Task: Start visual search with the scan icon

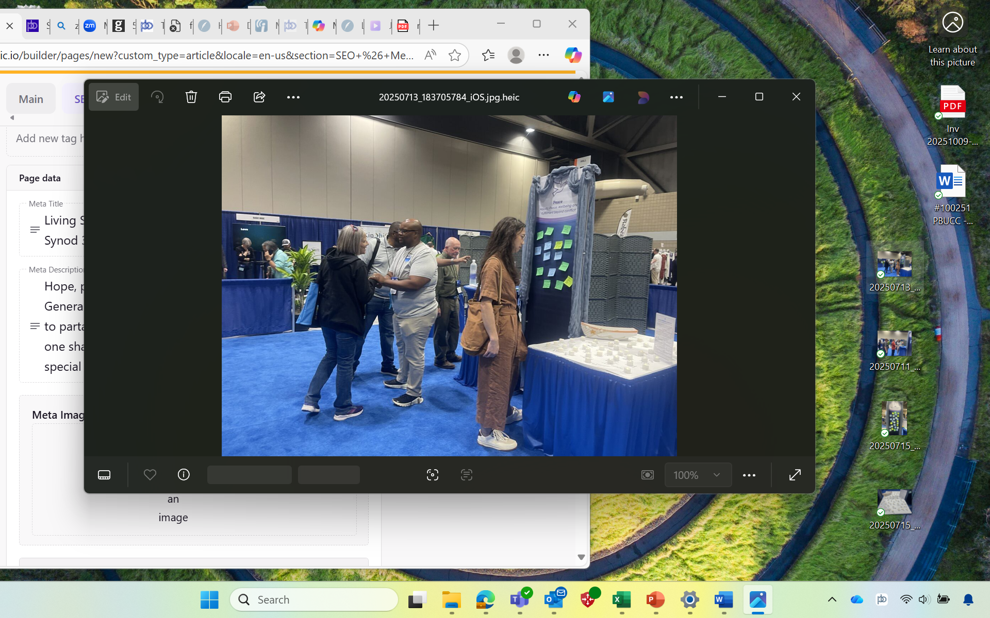Action: click(433, 475)
